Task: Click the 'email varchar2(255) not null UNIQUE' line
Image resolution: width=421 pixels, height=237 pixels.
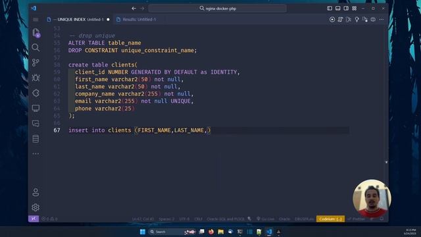Action: tap(134, 101)
